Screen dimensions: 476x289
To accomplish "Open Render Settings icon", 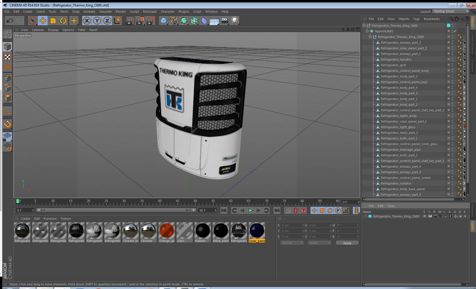I will [150, 21].
